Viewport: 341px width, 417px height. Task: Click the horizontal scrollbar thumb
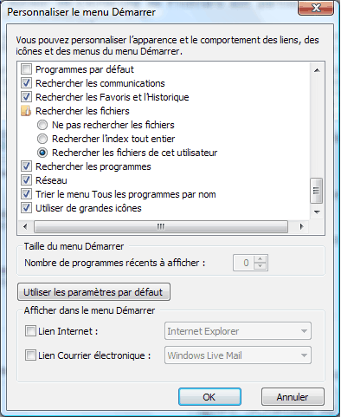(161, 226)
